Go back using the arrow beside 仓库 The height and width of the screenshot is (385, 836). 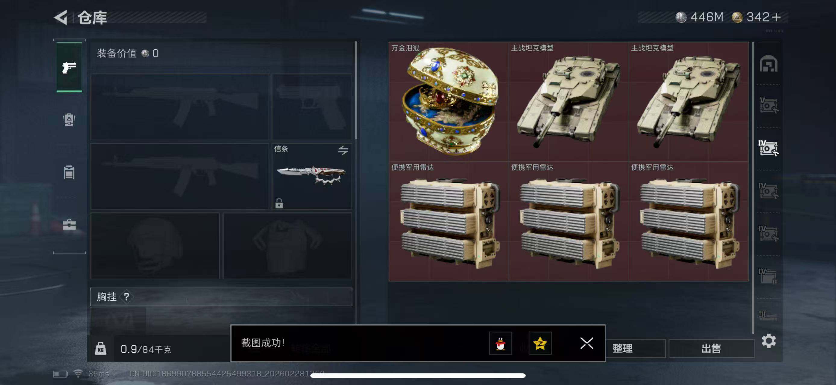tap(61, 17)
